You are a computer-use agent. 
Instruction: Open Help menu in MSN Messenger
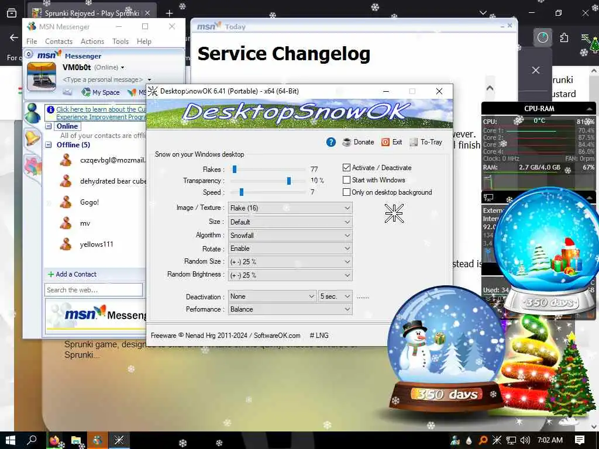[x=144, y=42]
